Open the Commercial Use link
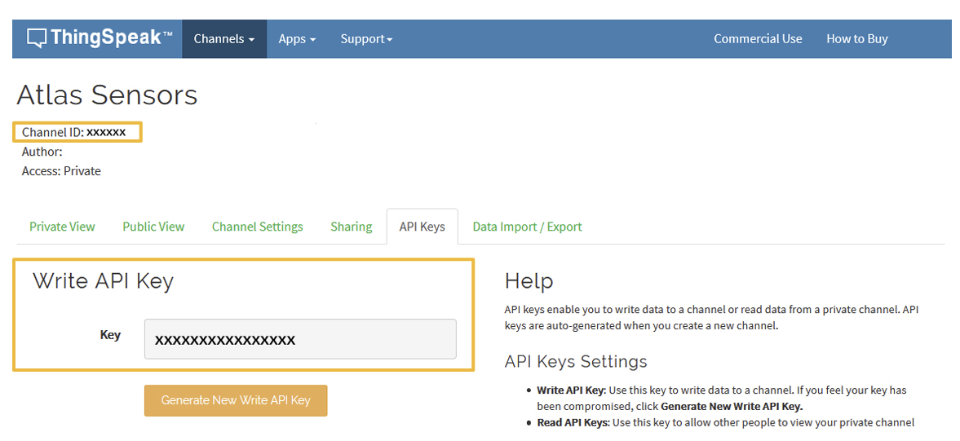 tap(758, 39)
